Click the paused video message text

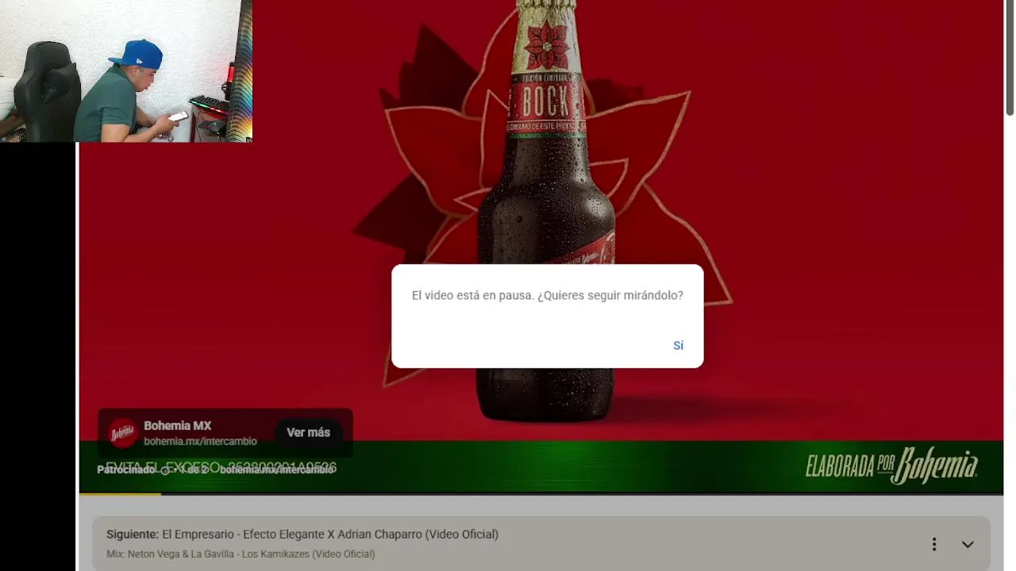547,295
